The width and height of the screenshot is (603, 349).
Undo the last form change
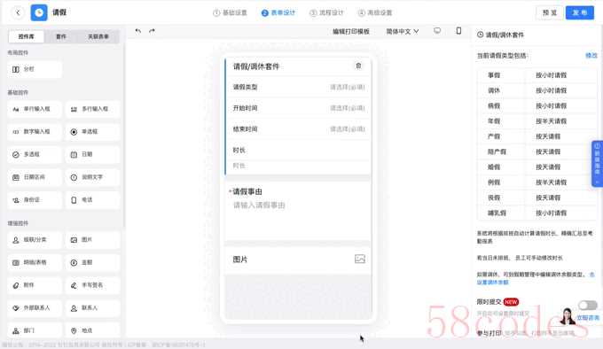[x=138, y=31]
